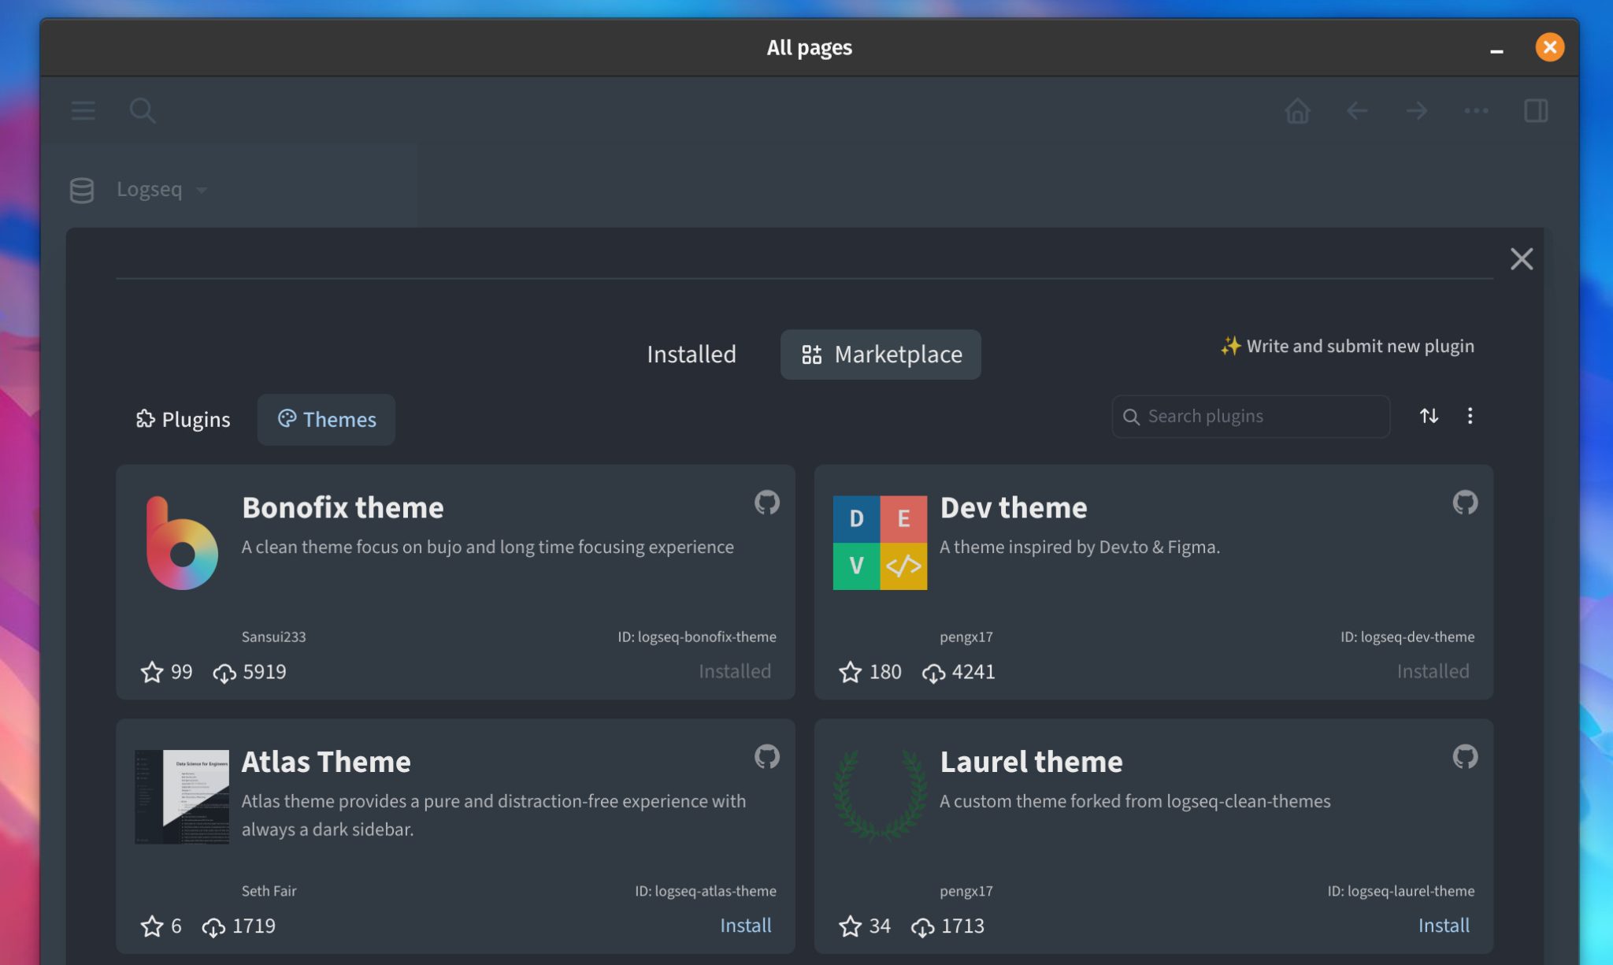The width and height of the screenshot is (1613, 965).
Task: Click GitHub icon on Atlas Theme card
Action: coord(766,757)
